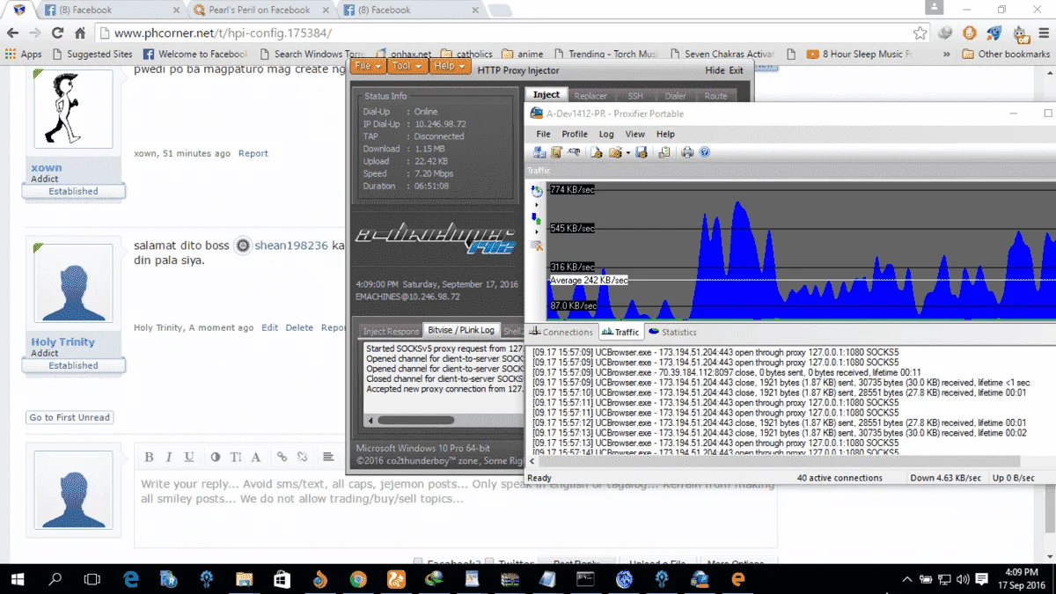Open the Other bookmarks folder
Image resolution: width=1056 pixels, height=594 pixels.
tap(1008, 54)
